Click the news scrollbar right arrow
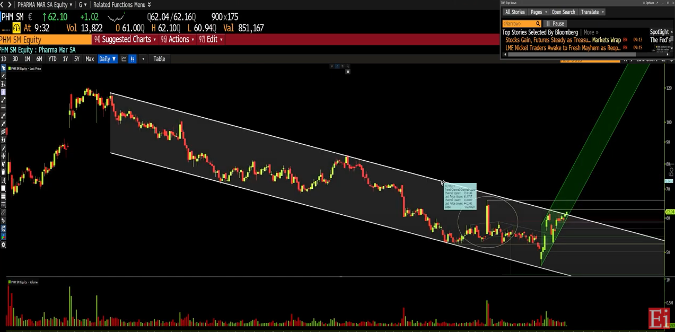The width and height of the screenshot is (675, 332). point(667,54)
